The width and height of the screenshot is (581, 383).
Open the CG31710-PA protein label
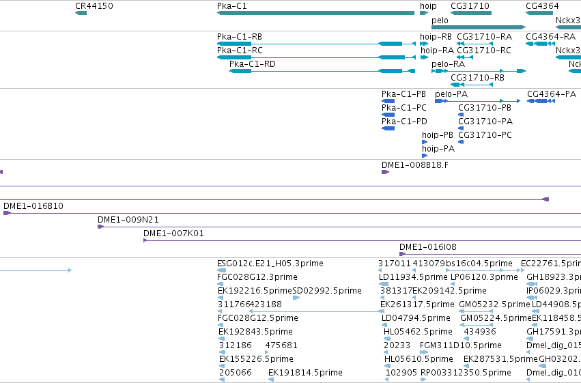tap(485, 122)
